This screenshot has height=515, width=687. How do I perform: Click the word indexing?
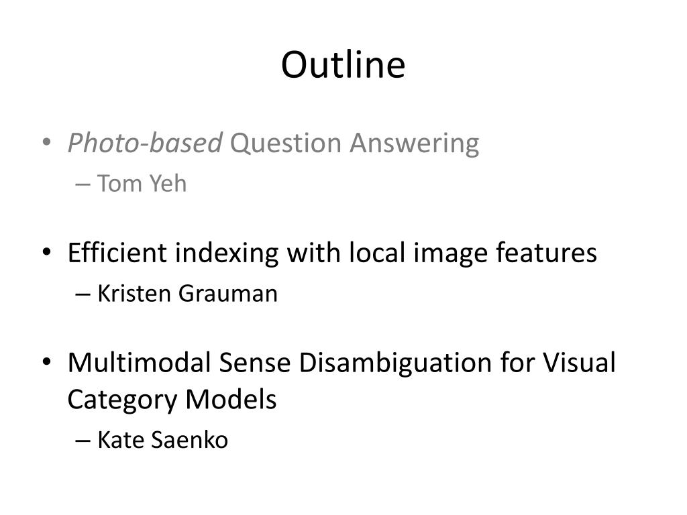coord(227,253)
